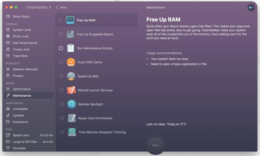Click the Run Maintenance Scripts label
Screen dimensions: 260x156
[x=95, y=48]
